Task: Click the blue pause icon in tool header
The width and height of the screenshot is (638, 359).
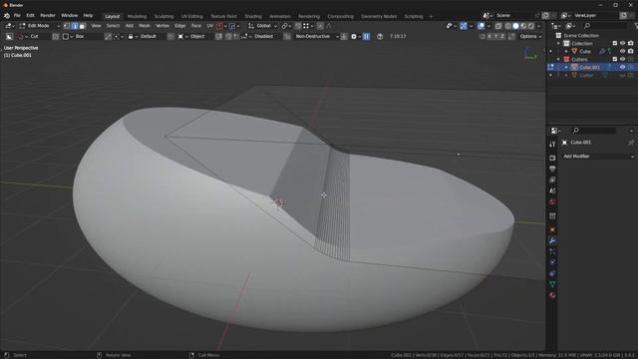Action: click(366, 36)
